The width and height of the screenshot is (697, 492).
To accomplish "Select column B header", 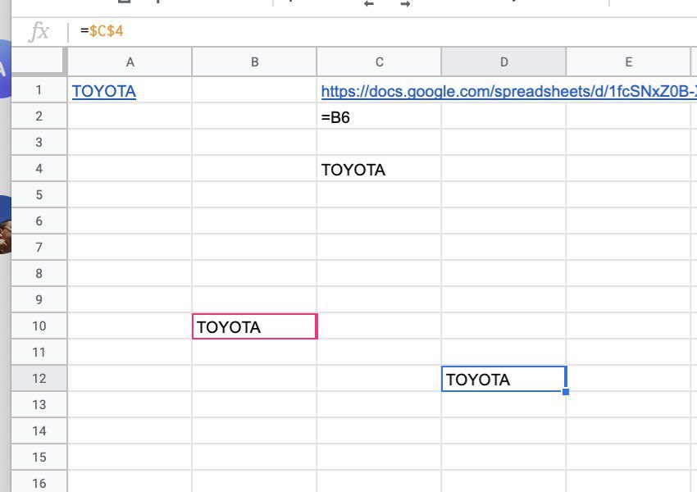I will coord(255,62).
